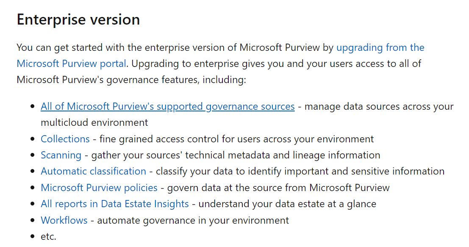Open the Automatic classification link
The image size is (469, 247).
(93, 171)
